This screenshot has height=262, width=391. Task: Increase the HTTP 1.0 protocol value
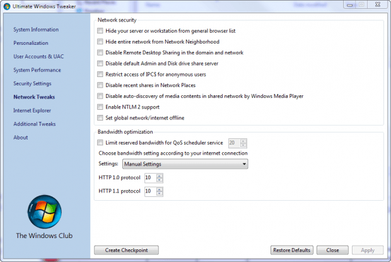point(160,176)
